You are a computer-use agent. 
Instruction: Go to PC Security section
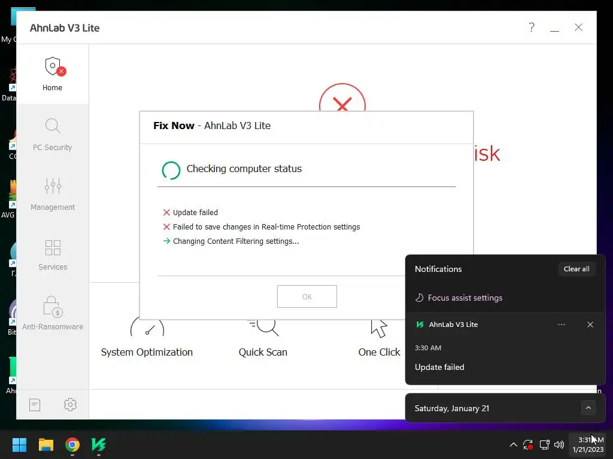pyautogui.click(x=53, y=134)
